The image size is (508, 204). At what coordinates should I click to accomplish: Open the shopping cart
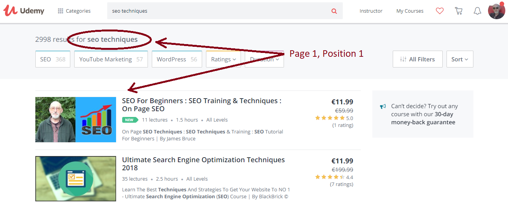click(458, 11)
